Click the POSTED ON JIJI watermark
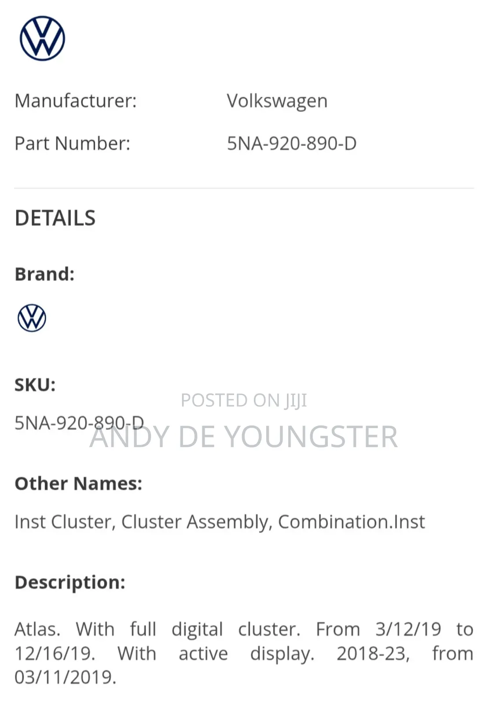The height and width of the screenshot is (704, 488). click(244, 400)
